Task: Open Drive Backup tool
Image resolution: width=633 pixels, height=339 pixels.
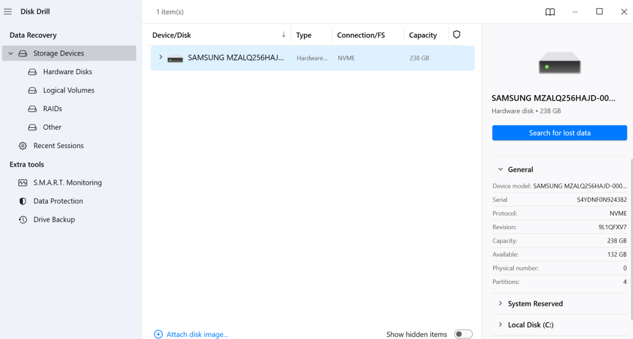Action: (54, 220)
